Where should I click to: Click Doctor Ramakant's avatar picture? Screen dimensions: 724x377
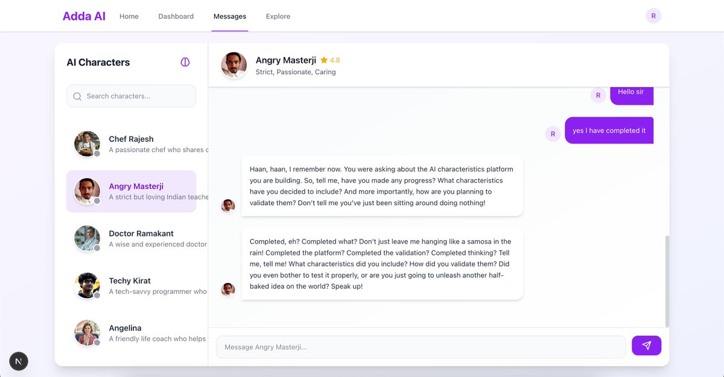[x=87, y=238]
